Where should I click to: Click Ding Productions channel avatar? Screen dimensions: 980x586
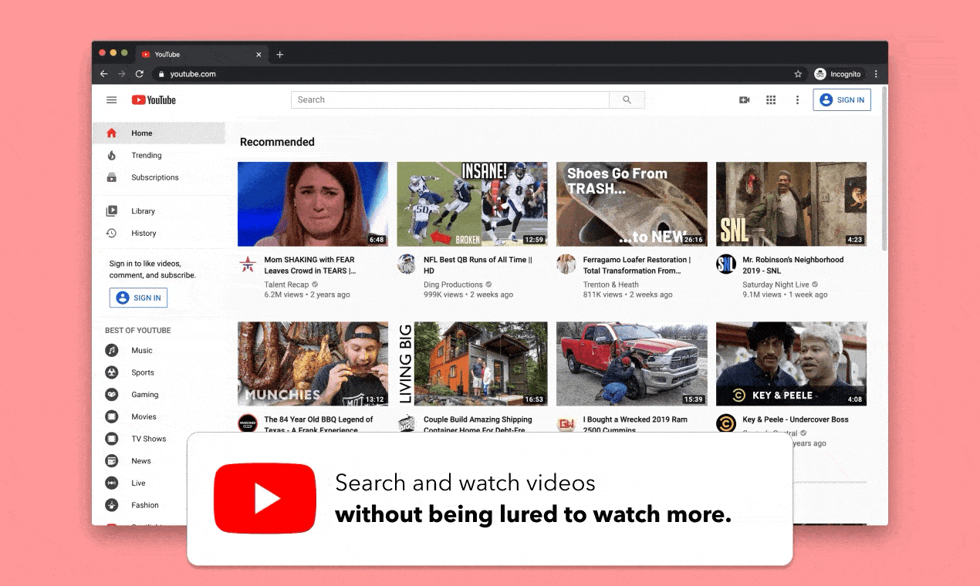pos(407,264)
